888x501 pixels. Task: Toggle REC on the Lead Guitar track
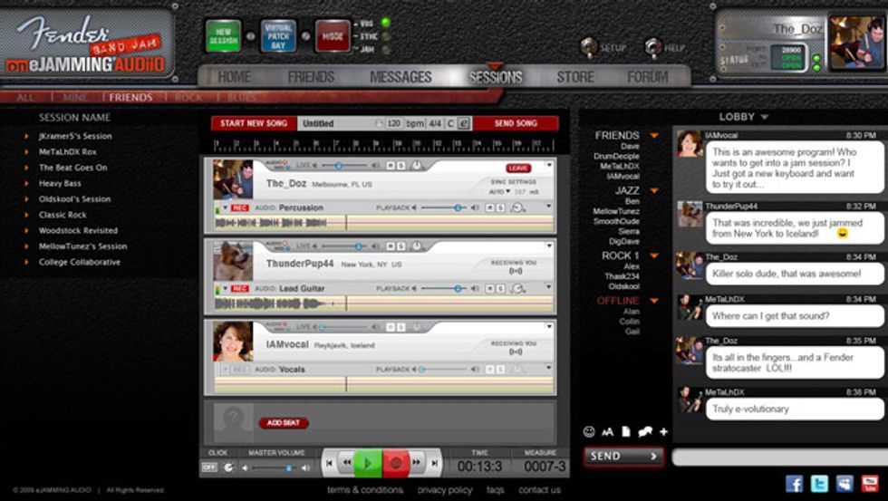(239, 289)
